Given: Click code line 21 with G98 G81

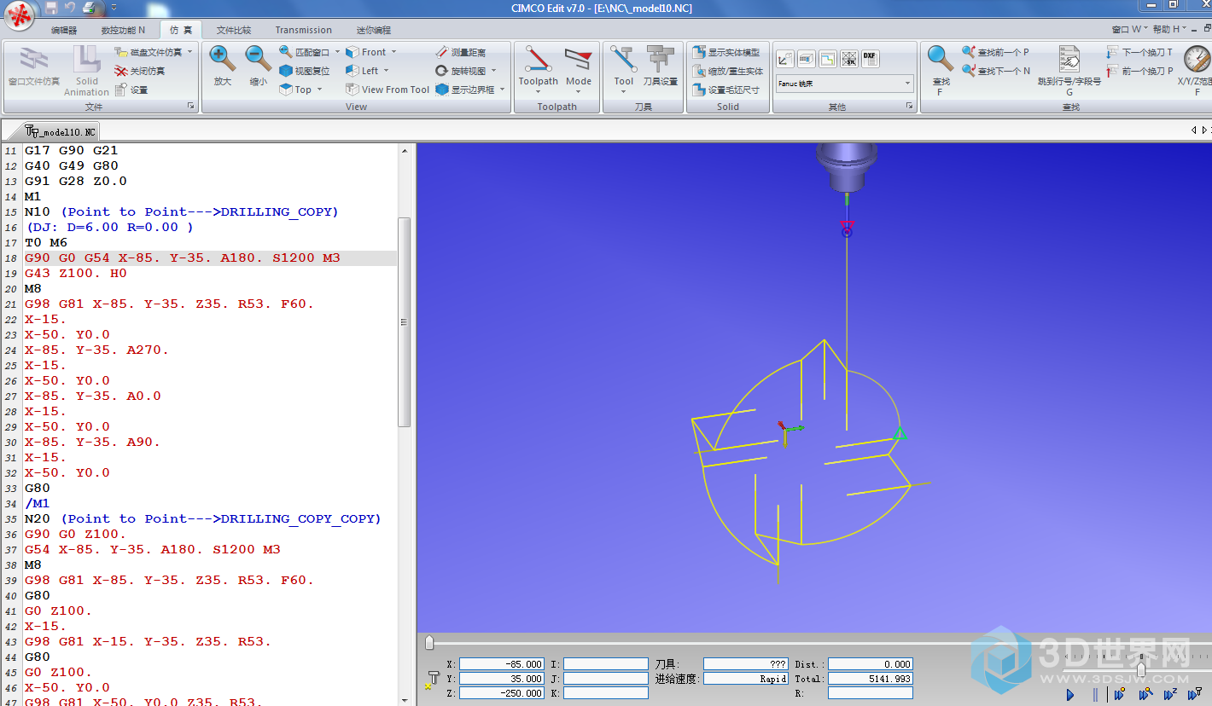Looking at the screenshot, I should (x=169, y=304).
